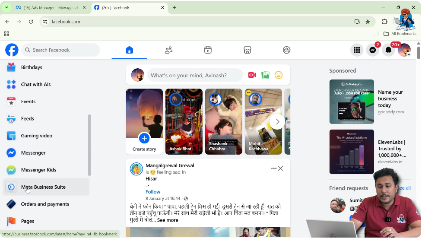Open Messenger Kids in the sidebar

46,170
